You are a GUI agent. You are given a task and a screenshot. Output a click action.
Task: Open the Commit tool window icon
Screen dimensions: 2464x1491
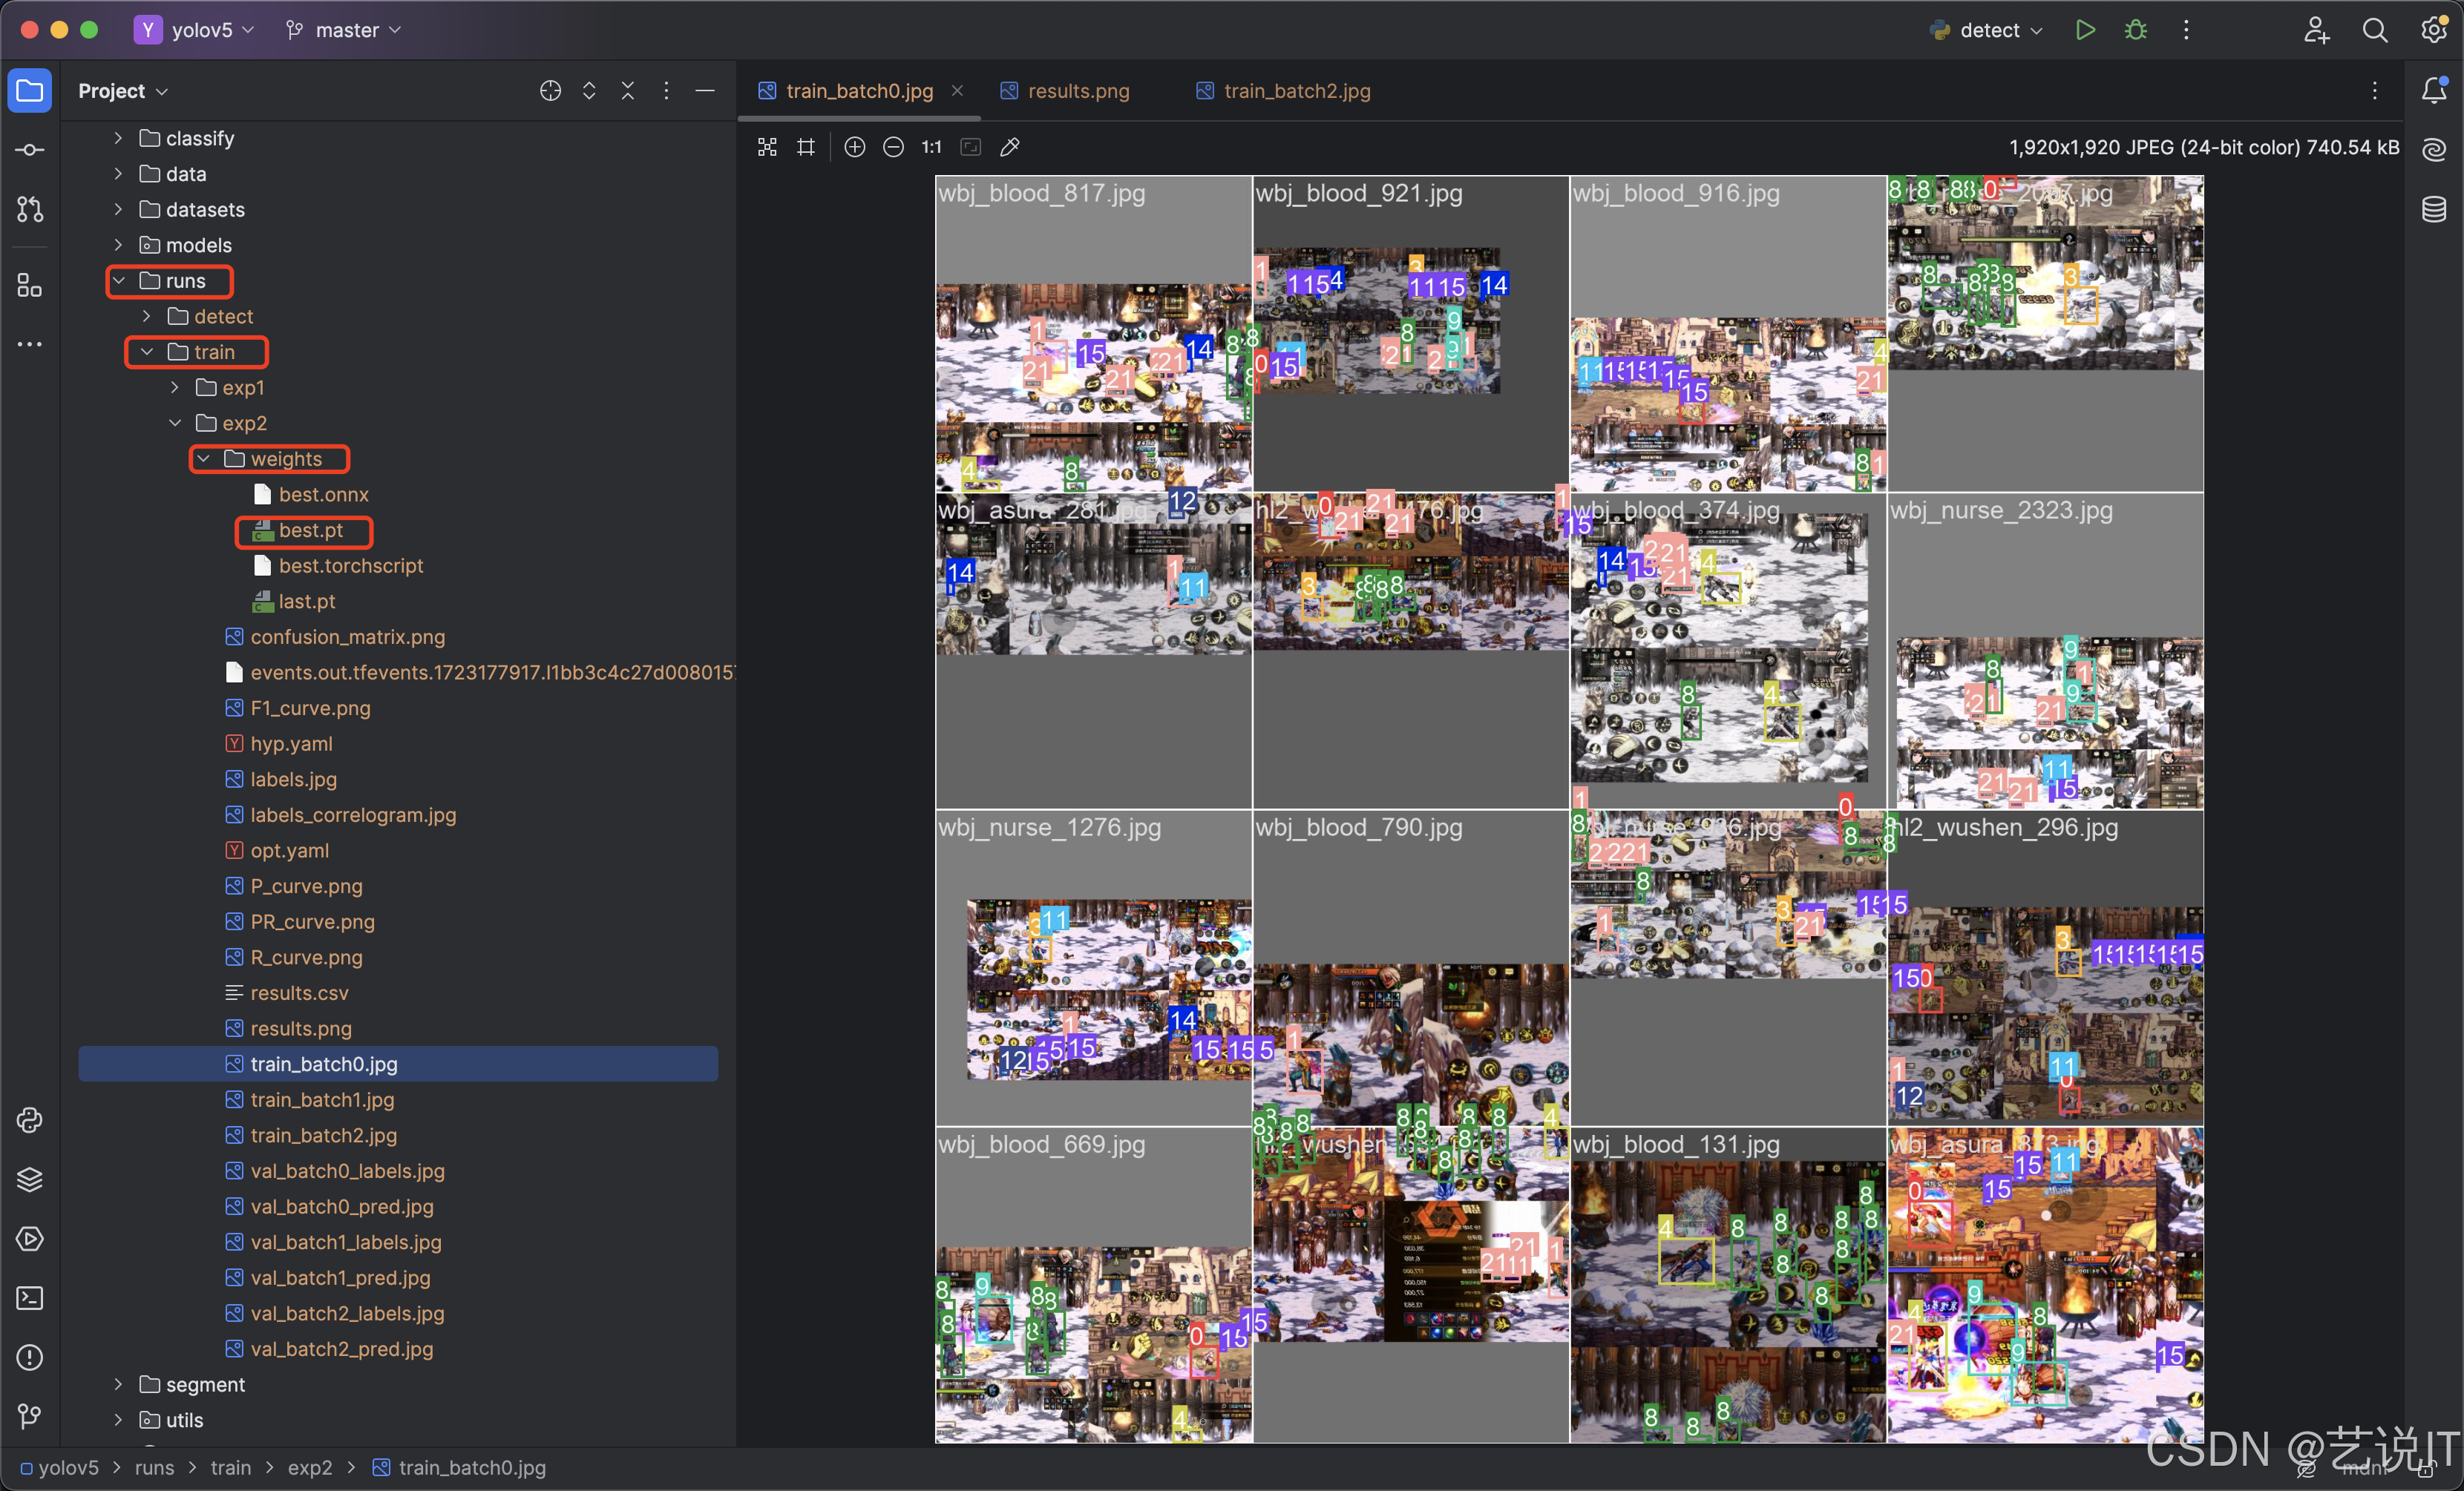(x=30, y=150)
